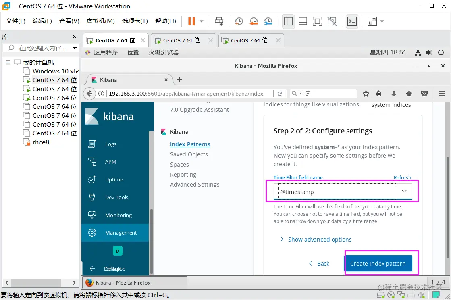Viewport: 451px width, 300px height.
Task: Open VMware snapshot manager icon
Action: pos(268,21)
